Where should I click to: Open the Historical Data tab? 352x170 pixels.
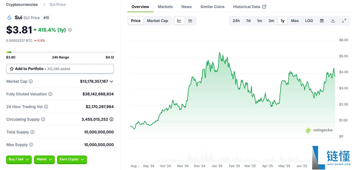[x=250, y=7]
